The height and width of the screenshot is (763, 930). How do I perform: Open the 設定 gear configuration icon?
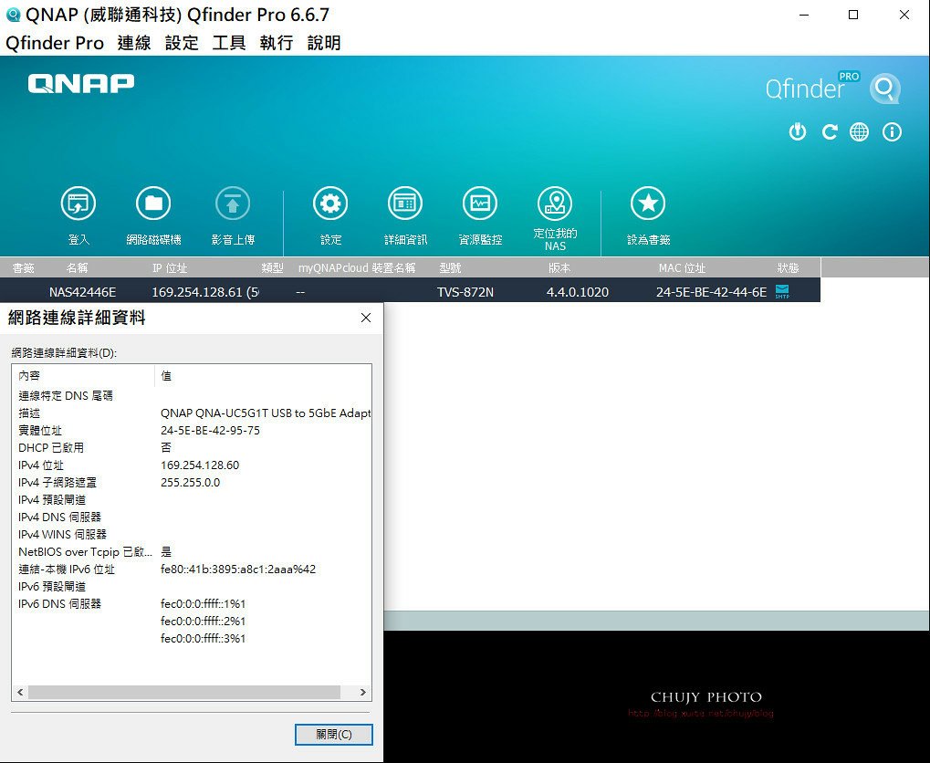pos(330,204)
